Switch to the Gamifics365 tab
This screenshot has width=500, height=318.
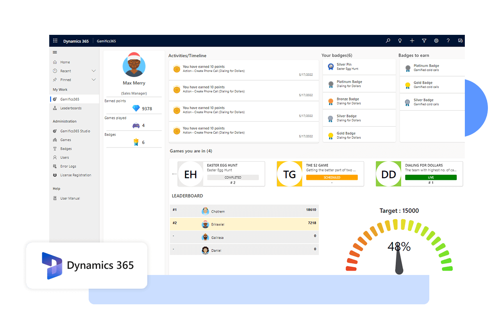point(106,41)
